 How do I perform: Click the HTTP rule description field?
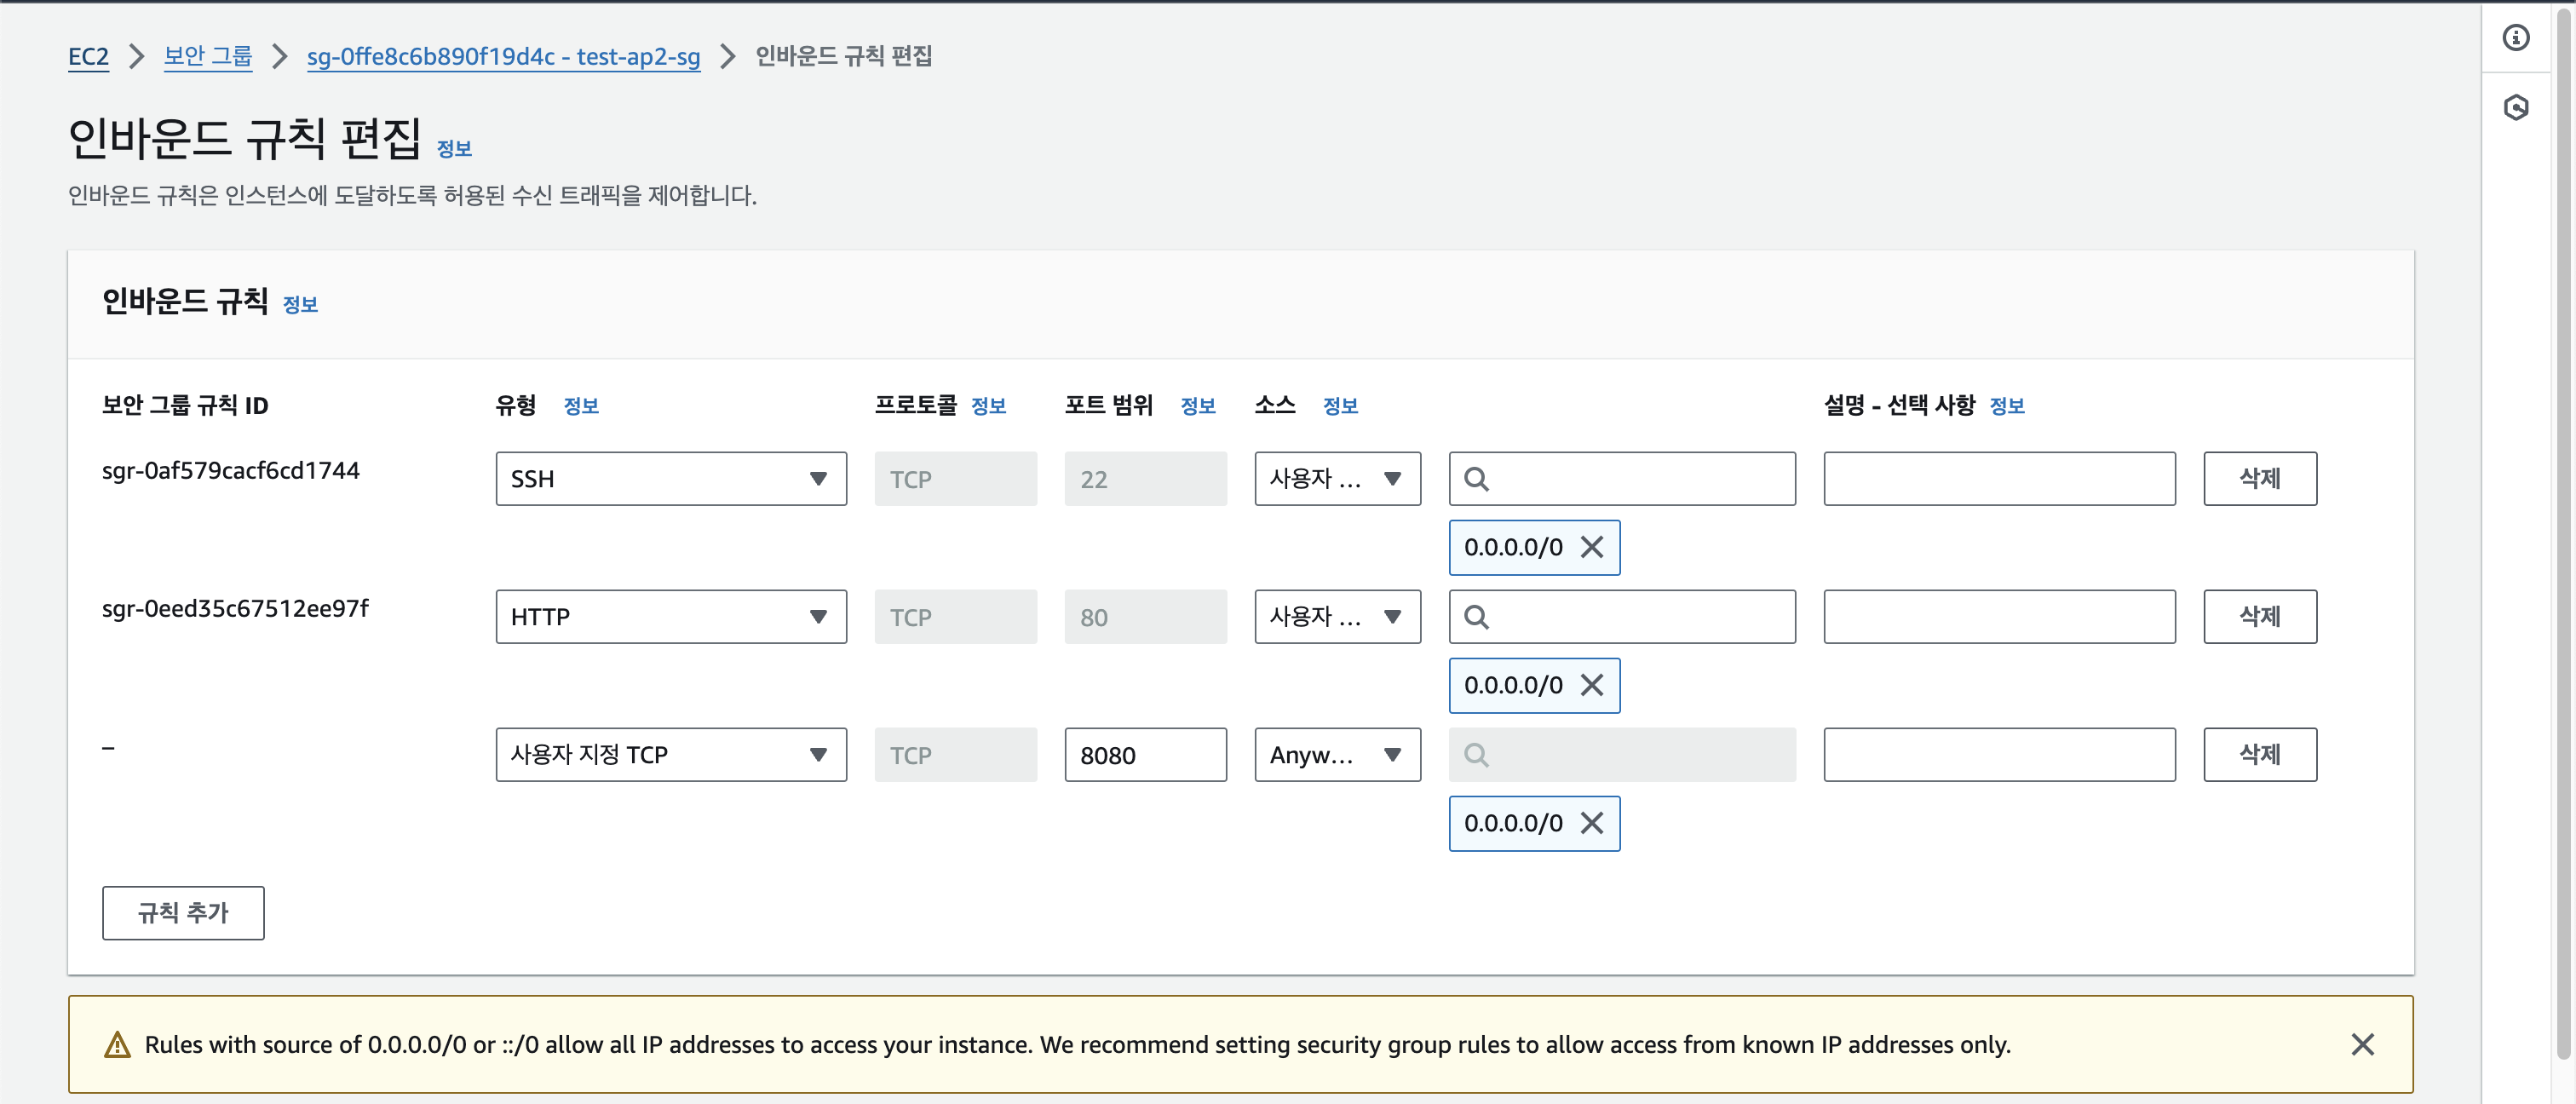coord(1998,617)
